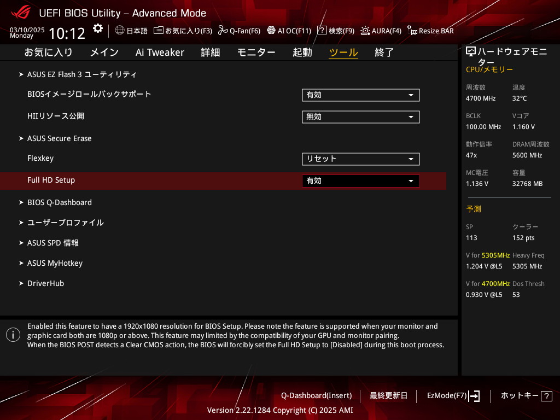Viewport: 560px width, 420px height.
Task: Click the 03/10/2025 Monday date
Action: coord(27,32)
